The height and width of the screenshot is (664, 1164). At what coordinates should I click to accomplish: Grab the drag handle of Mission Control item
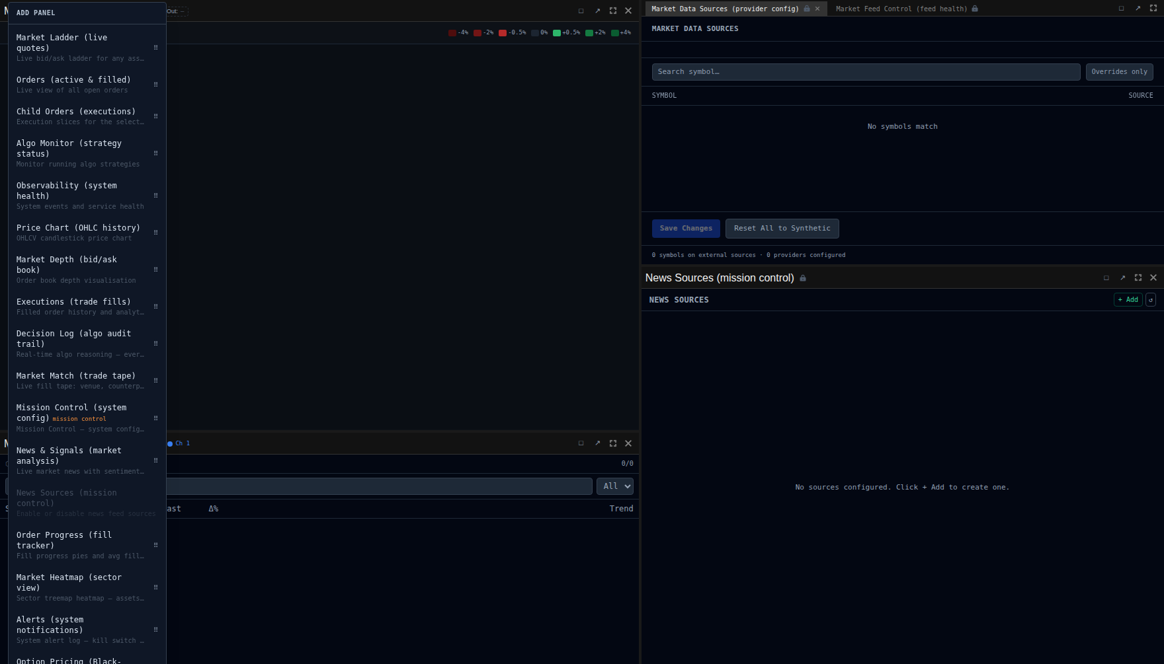156,418
